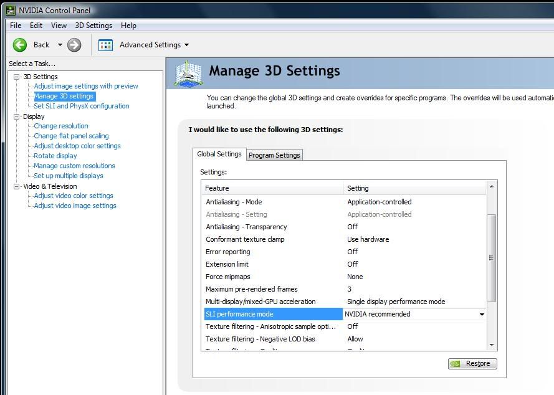The image size is (554, 395).
Task: Click the green Back arrow icon
Action: (20, 45)
